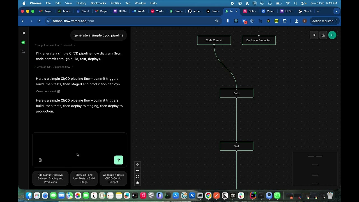Switch to the New tab
359x202 pixels.
(305, 11)
